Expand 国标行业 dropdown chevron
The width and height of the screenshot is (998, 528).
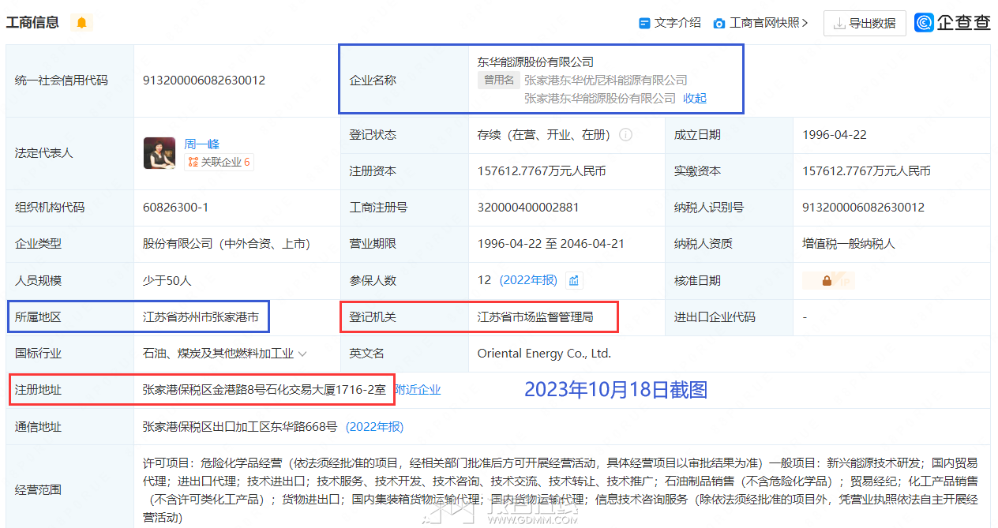[302, 354]
